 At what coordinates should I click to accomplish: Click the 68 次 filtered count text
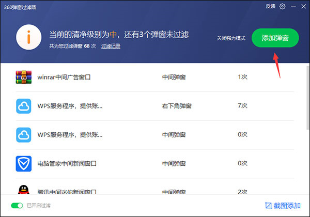coord(90,46)
